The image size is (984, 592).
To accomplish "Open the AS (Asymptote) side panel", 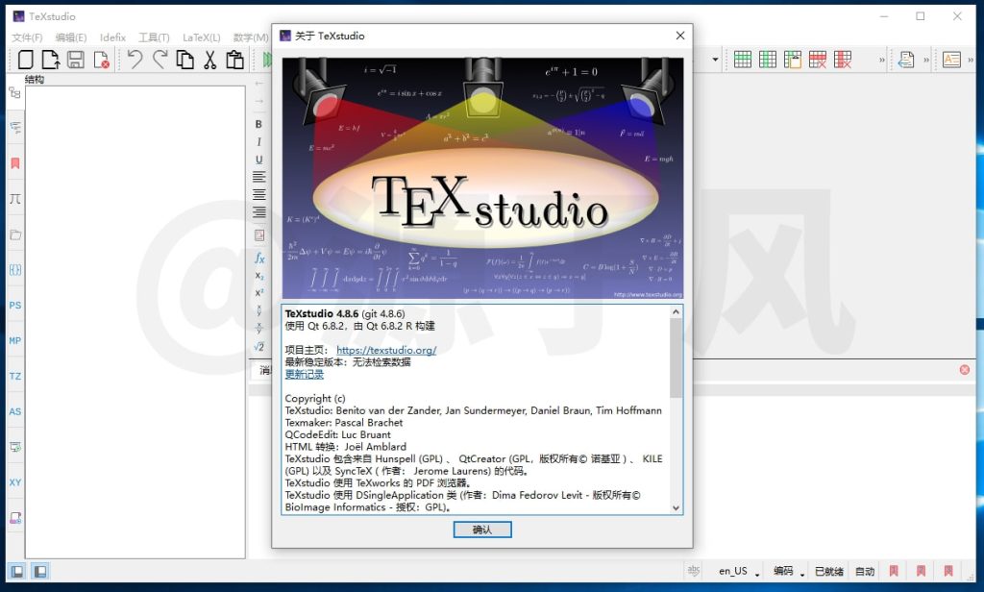I will pos(15,411).
